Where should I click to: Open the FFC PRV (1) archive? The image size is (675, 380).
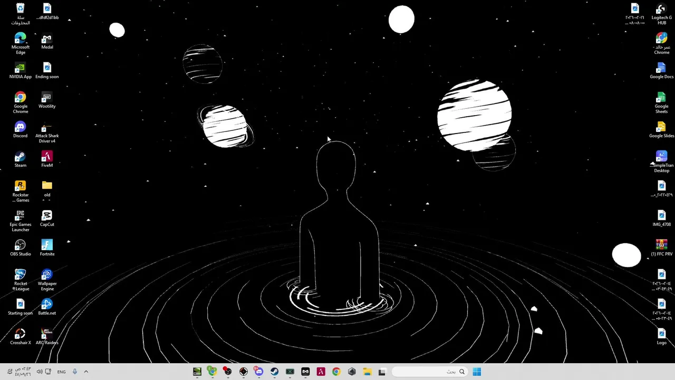(661, 248)
